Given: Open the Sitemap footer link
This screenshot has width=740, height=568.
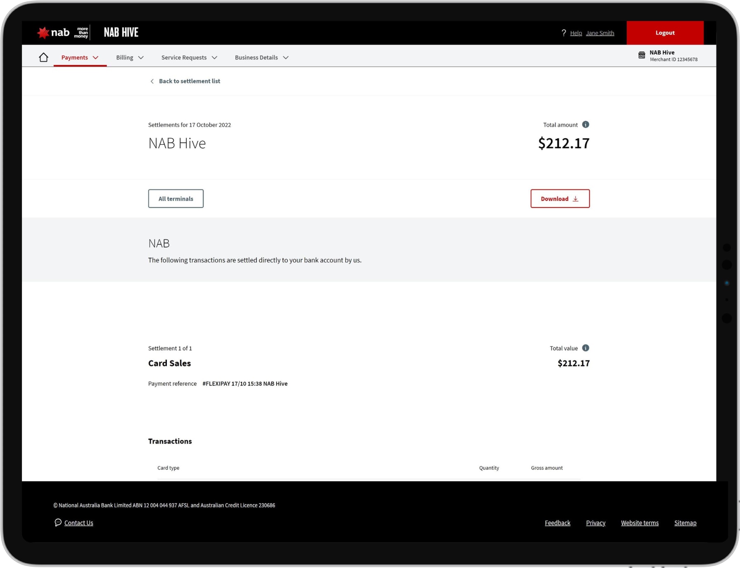Looking at the screenshot, I should point(685,523).
